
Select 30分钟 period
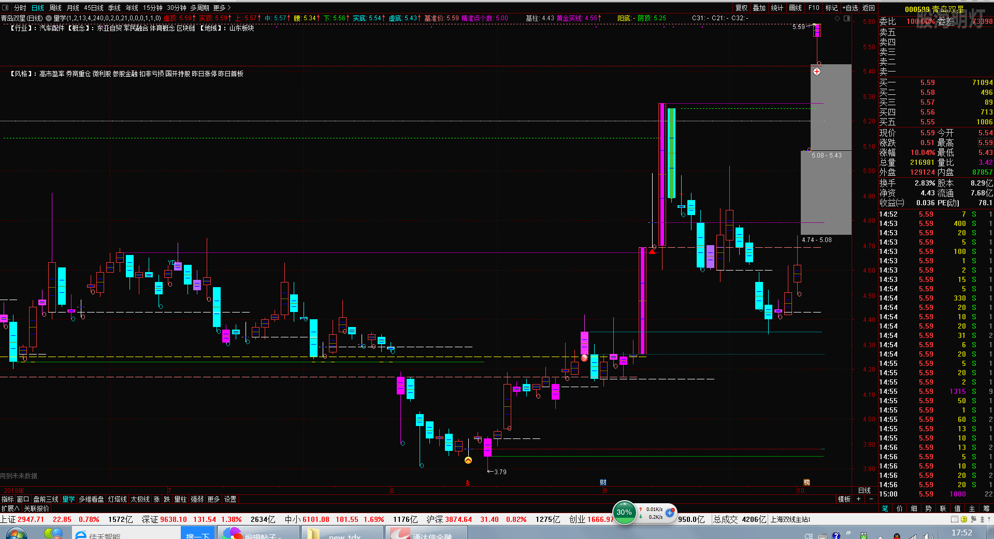coord(177,8)
